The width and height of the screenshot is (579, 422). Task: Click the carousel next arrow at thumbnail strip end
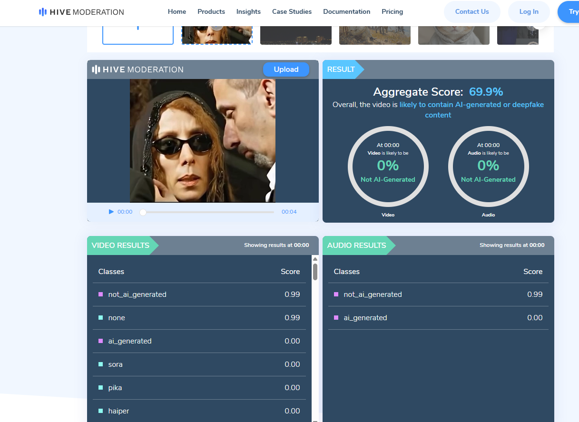(x=539, y=26)
